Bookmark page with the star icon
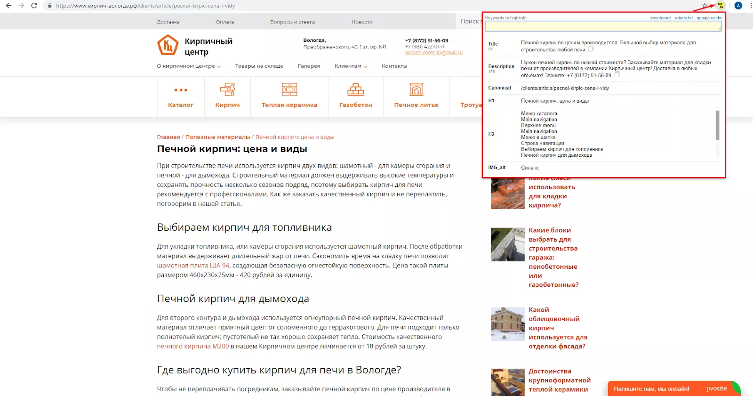This screenshot has height=396, width=753. coord(705,6)
